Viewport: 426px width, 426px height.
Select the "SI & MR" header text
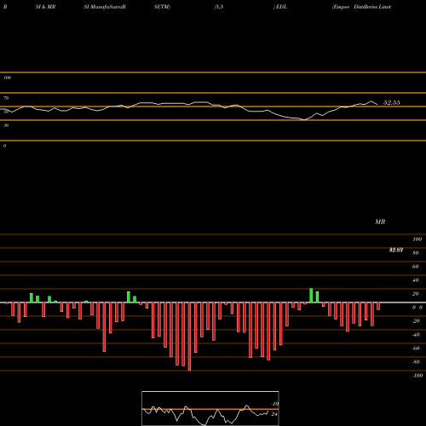tap(45, 7)
